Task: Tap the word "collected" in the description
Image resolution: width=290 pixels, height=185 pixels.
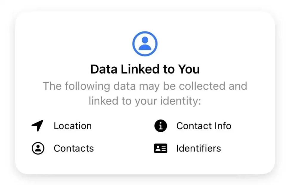Action: click(202, 86)
